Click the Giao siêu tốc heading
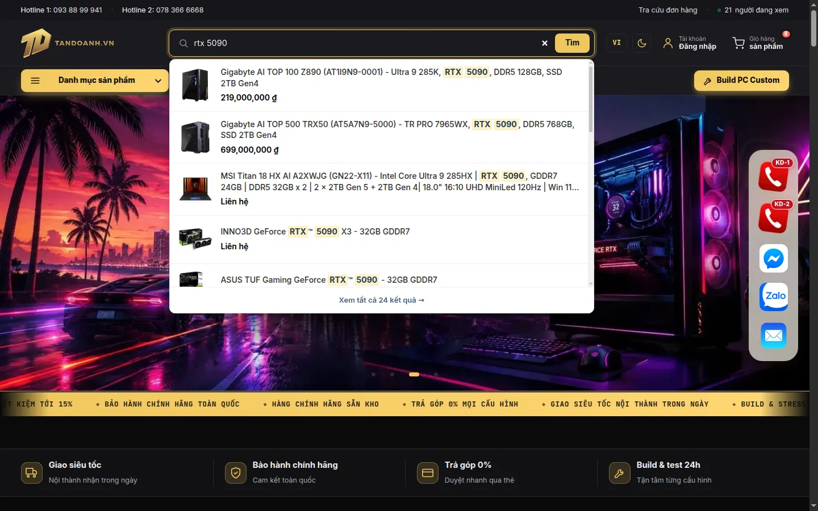The width and height of the screenshot is (818, 511). point(75,465)
